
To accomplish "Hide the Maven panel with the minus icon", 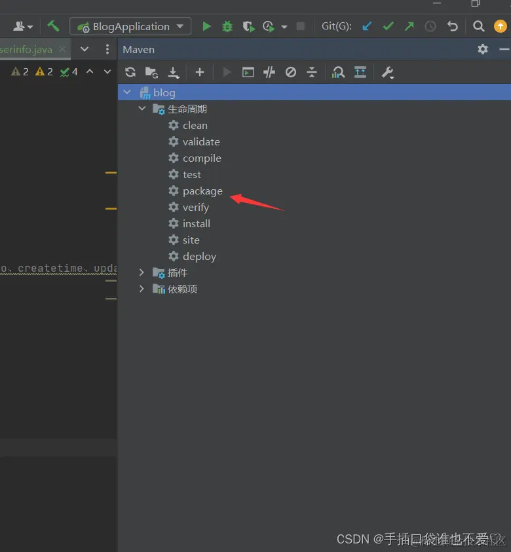I will 504,49.
